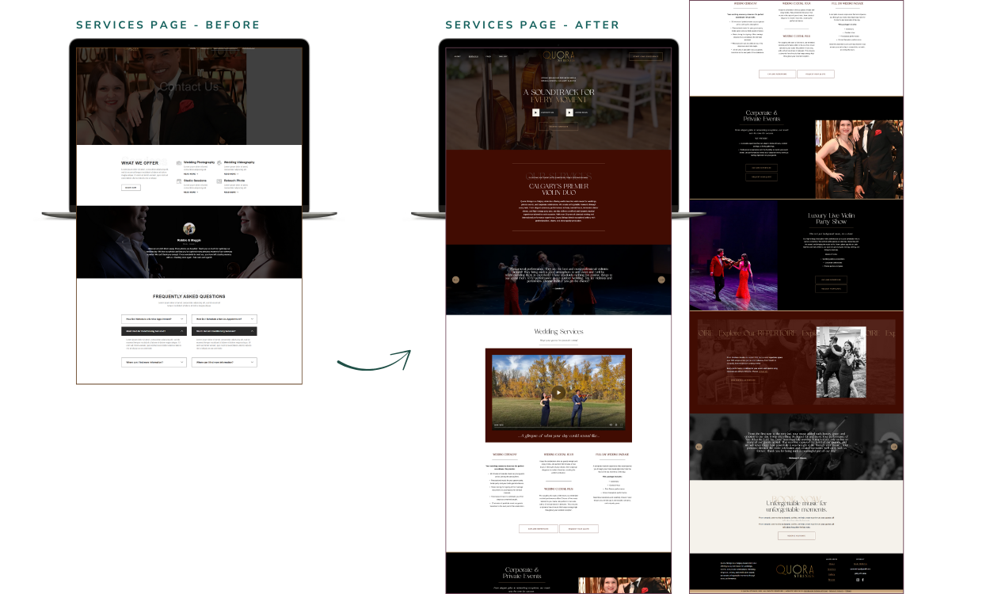This screenshot has height=594, width=990.
Task: Select the Services item in the navigation bar
Action: click(474, 56)
